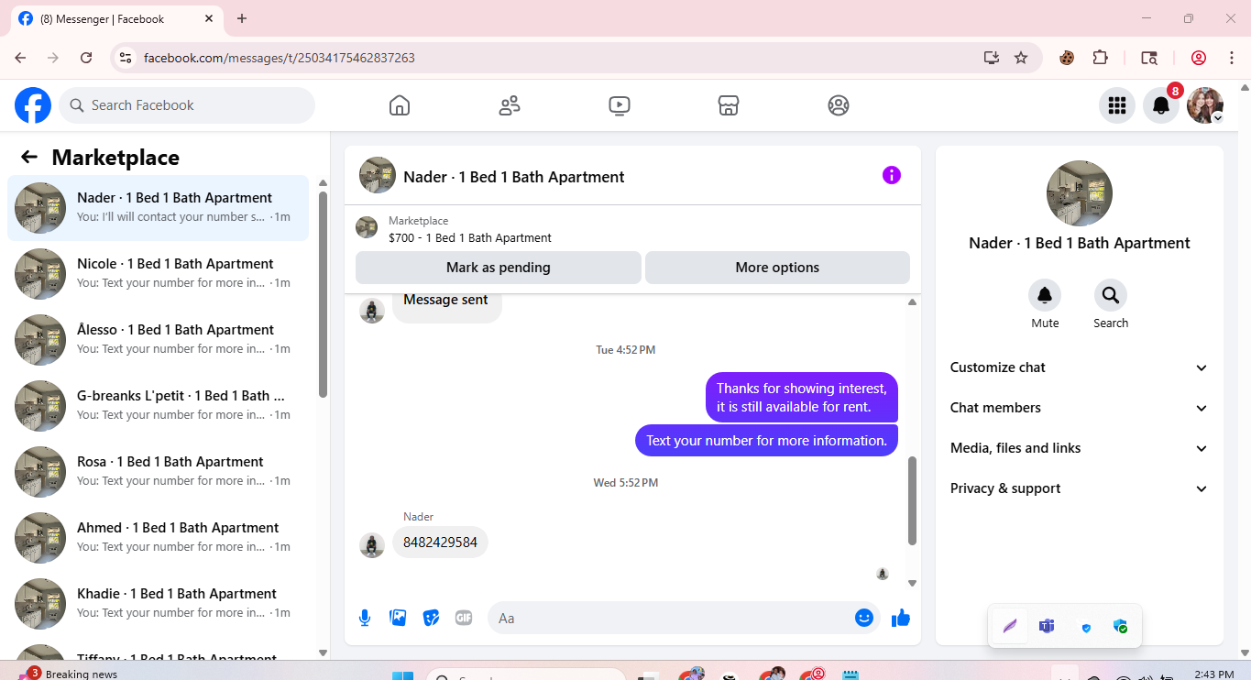Viewport: 1251px width, 680px height.
Task: Open the Facebook menu grid icon
Action: pos(1117,105)
